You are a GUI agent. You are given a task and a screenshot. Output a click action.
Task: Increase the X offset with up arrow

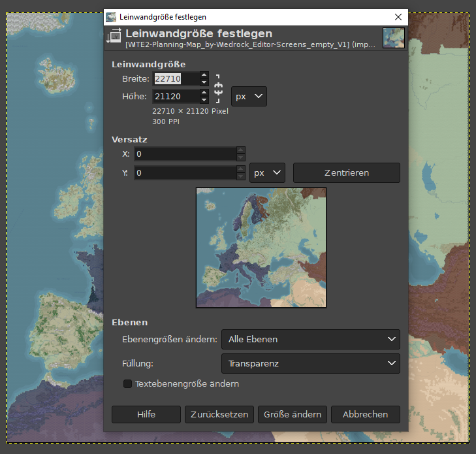tap(241, 150)
